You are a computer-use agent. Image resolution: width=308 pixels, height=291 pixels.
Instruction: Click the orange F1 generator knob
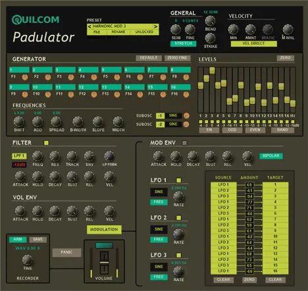(25, 77)
